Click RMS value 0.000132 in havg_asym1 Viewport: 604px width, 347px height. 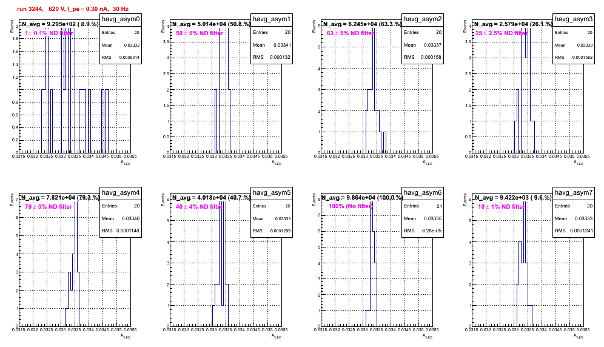point(280,57)
